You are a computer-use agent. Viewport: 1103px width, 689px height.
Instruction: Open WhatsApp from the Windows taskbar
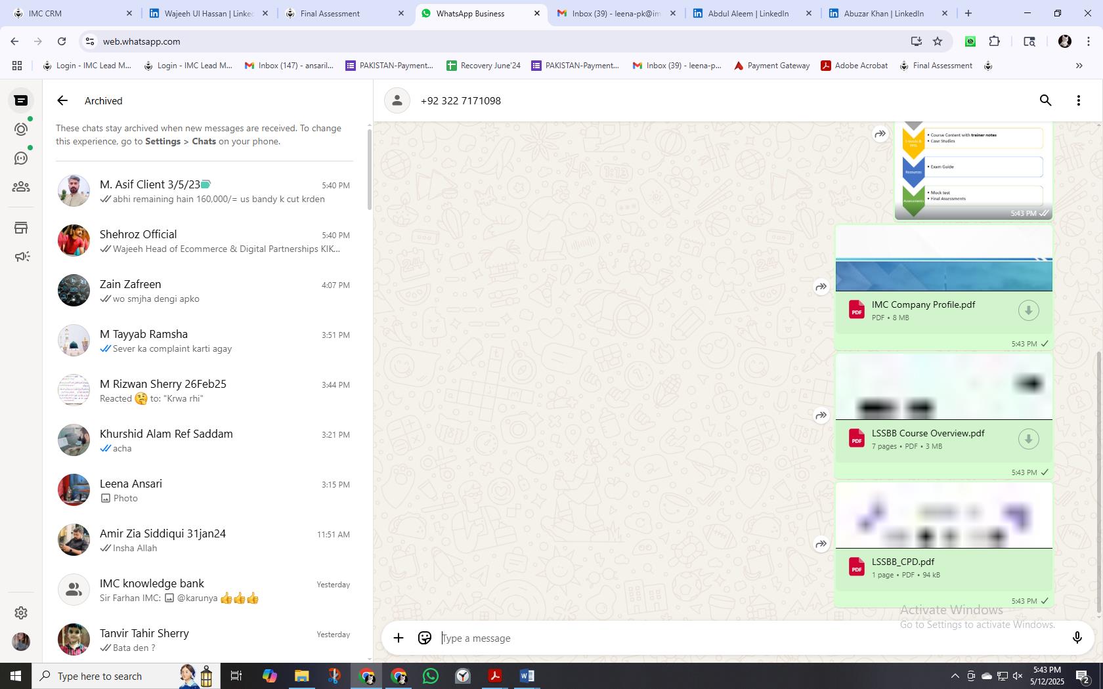[x=431, y=676]
